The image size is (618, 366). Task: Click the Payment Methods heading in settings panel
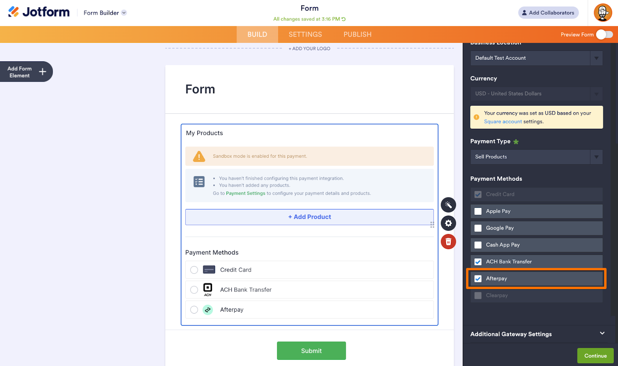(496, 179)
